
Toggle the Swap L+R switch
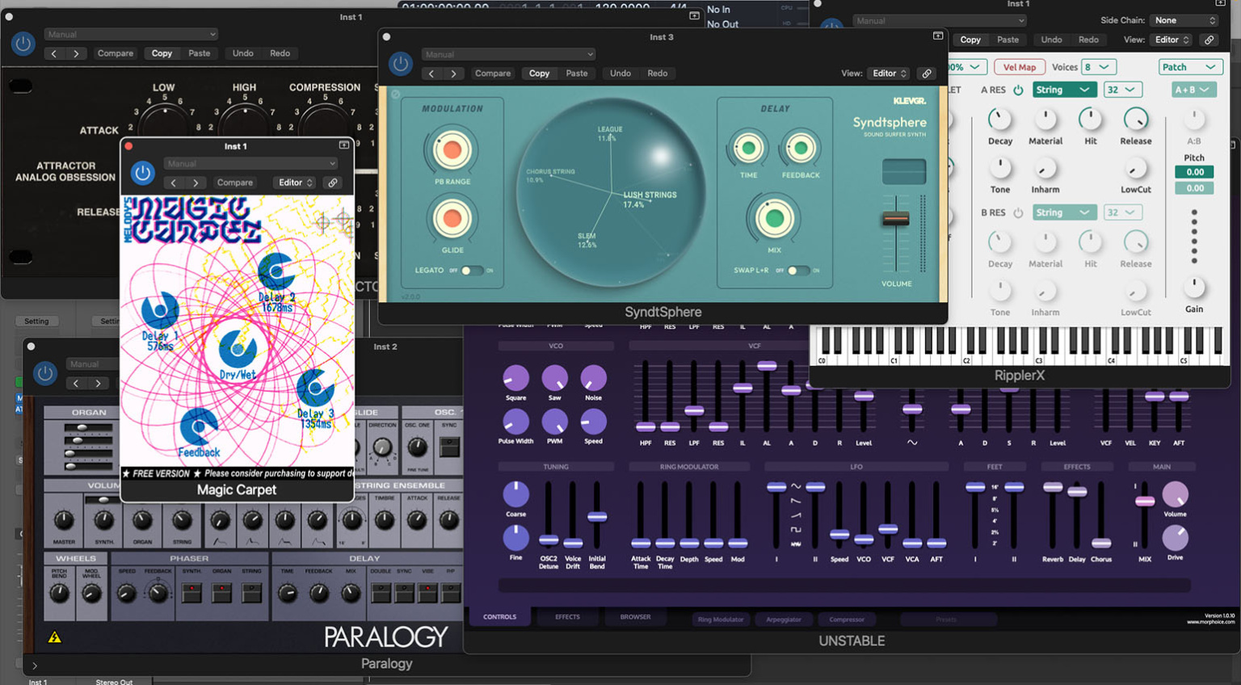coord(797,271)
